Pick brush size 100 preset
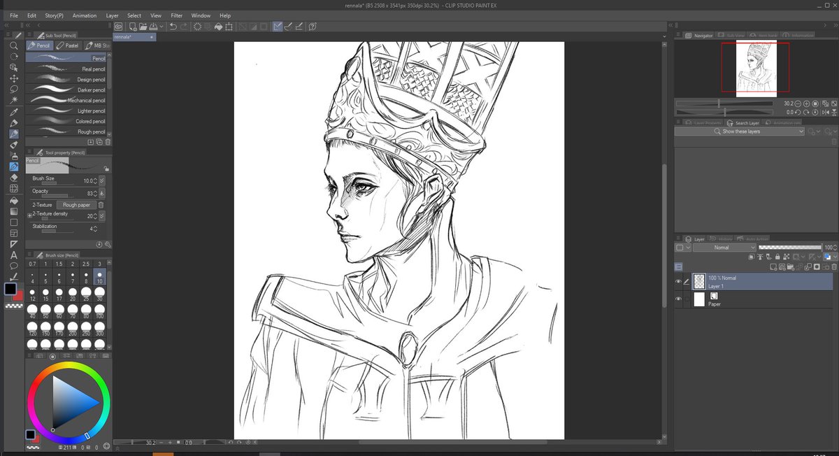The height and width of the screenshot is (456, 839). pos(99,311)
